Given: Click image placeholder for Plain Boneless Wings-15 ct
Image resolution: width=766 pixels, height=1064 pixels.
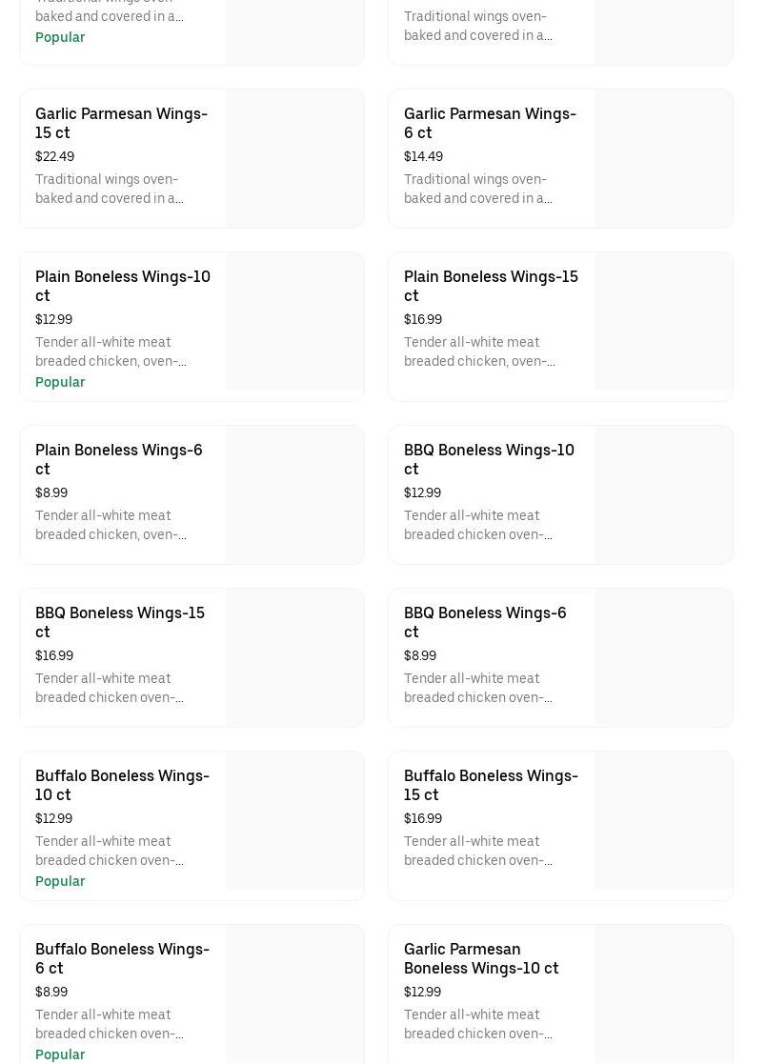Looking at the screenshot, I should point(664,322).
